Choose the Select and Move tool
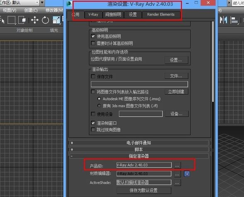This screenshot has height=197, width=244. pyautogui.click(x=35, y=20)
